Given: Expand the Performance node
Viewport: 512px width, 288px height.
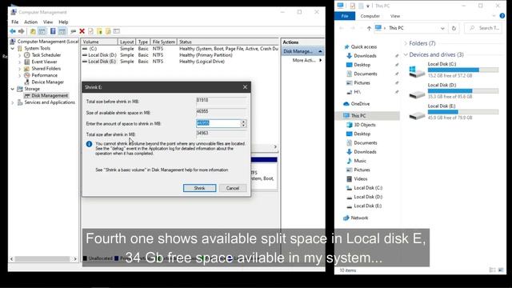Looking at the screenshot, I should tap(19, 75).
